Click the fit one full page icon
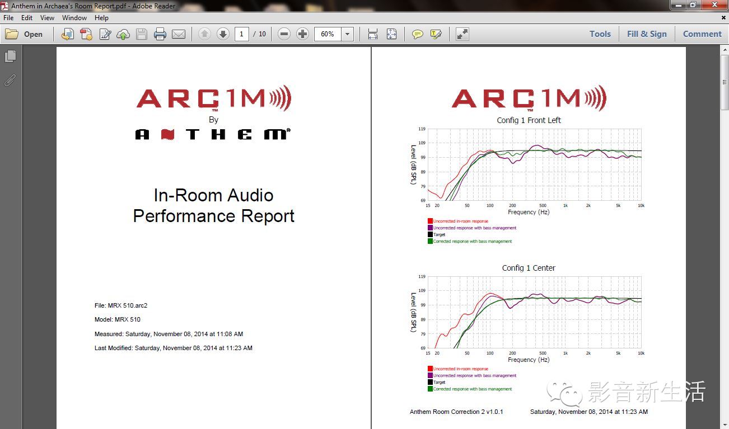Viewport: 729px width, 429px height. click(391, 34)
